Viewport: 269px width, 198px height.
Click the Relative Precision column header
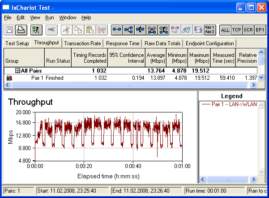point(247,58)
